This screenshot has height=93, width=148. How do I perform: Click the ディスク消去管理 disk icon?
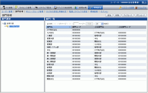(55, 8)
